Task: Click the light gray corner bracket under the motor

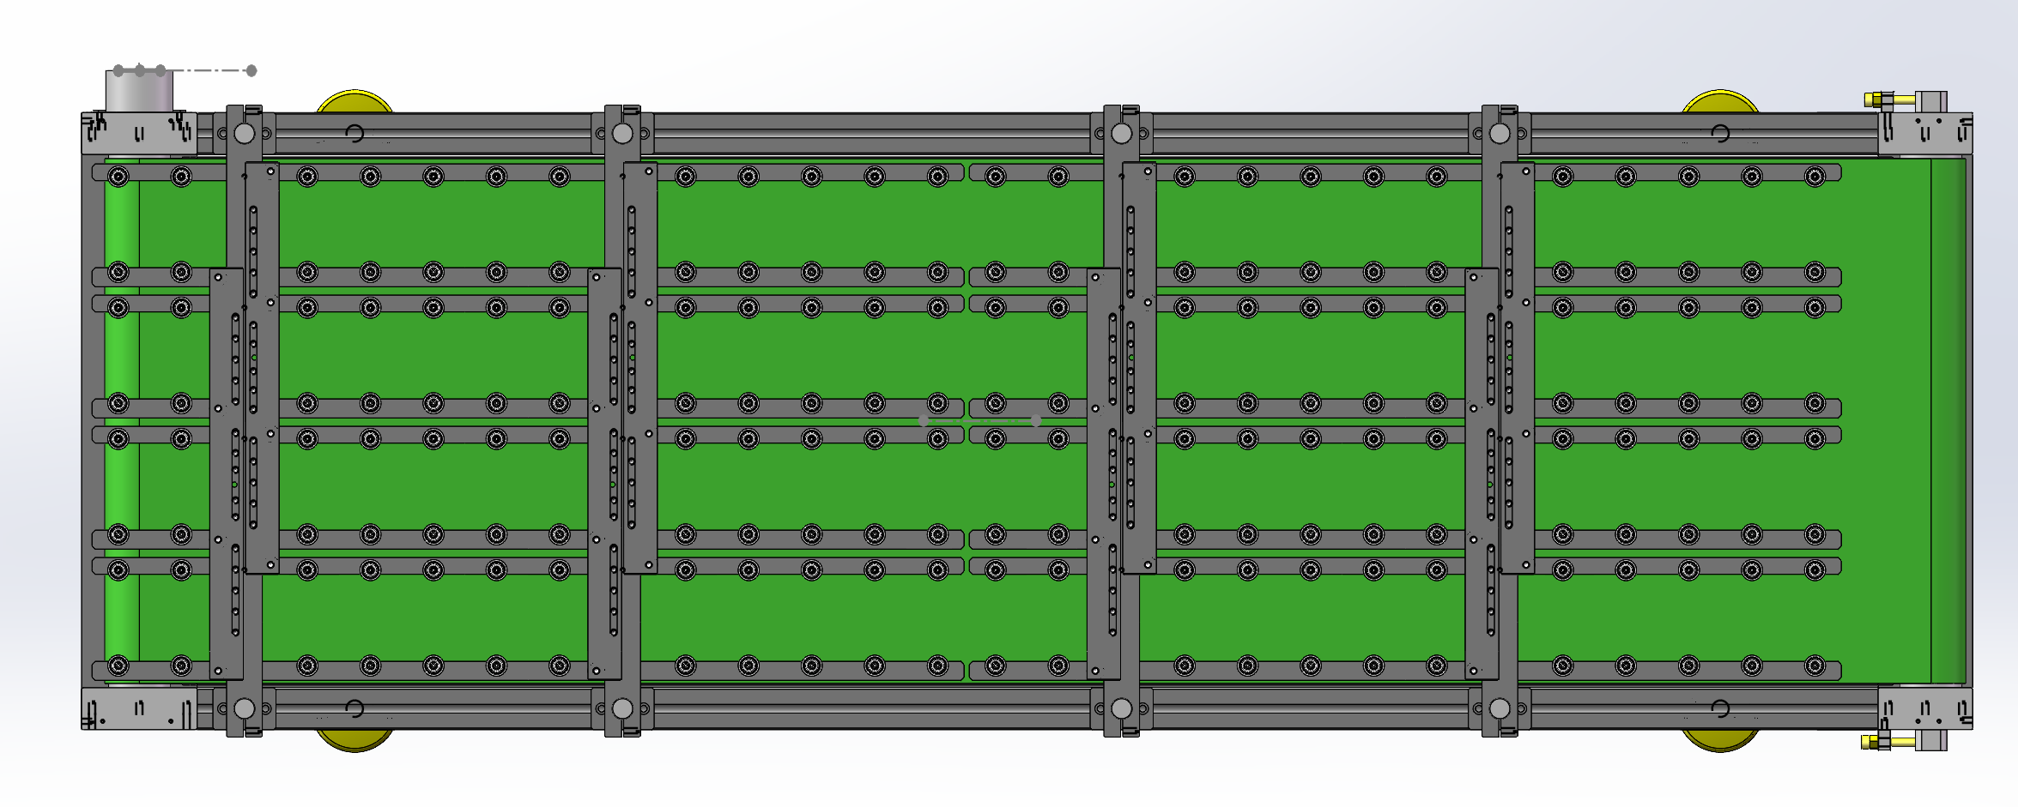Action: click(x=139, y=133)
